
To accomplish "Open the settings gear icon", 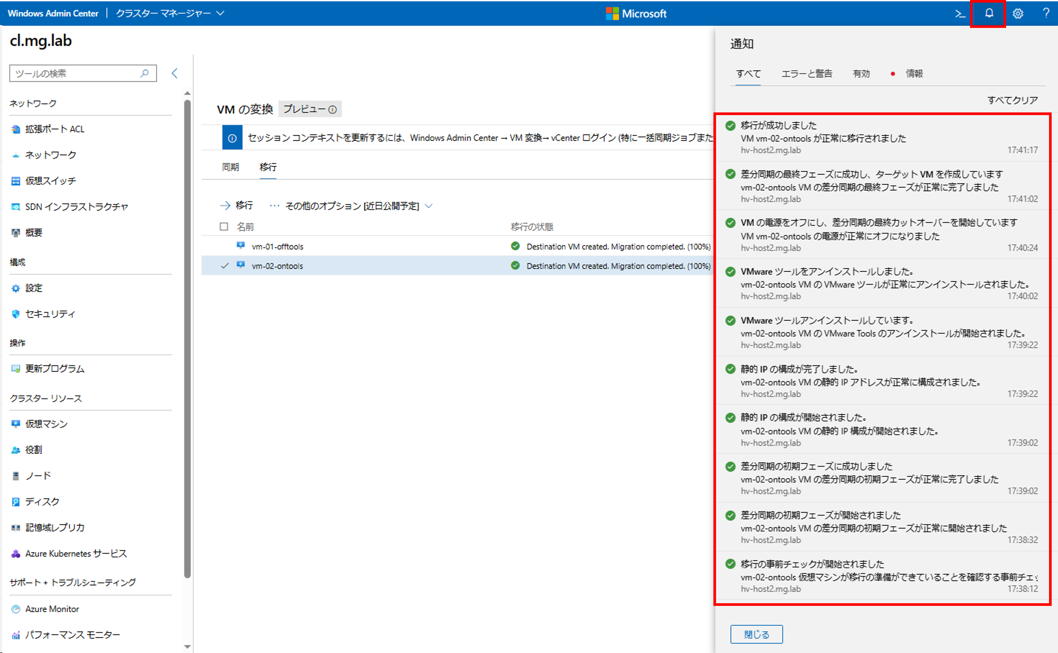I will click(1018, 13).
